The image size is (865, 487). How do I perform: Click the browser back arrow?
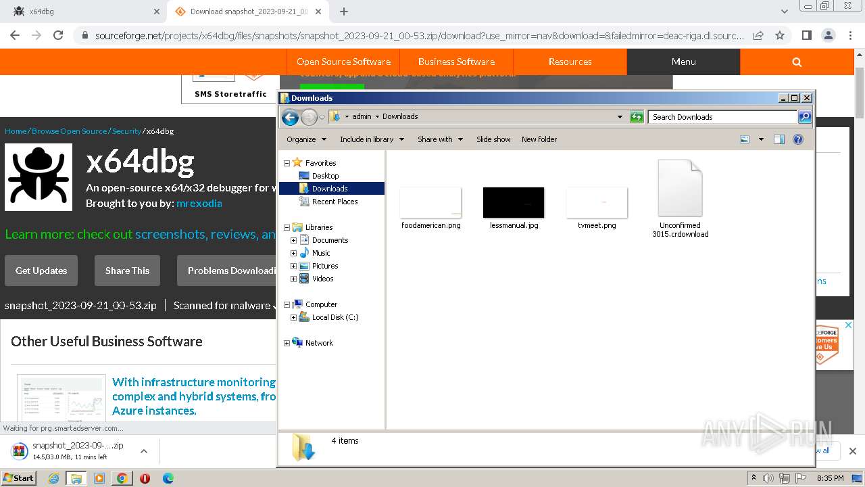point(15,35)
